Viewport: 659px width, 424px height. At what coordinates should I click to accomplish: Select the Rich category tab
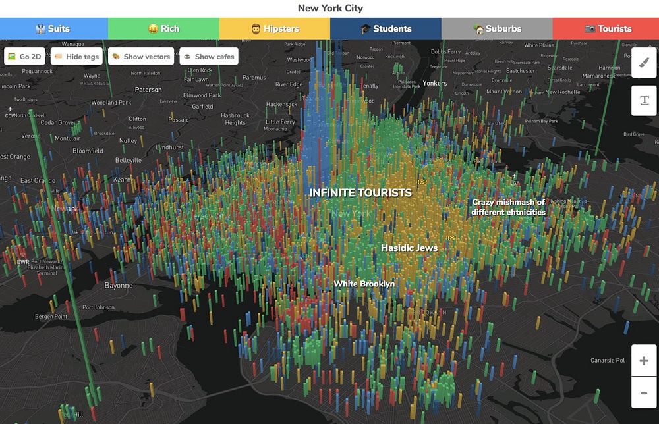[x=163, y=28]
